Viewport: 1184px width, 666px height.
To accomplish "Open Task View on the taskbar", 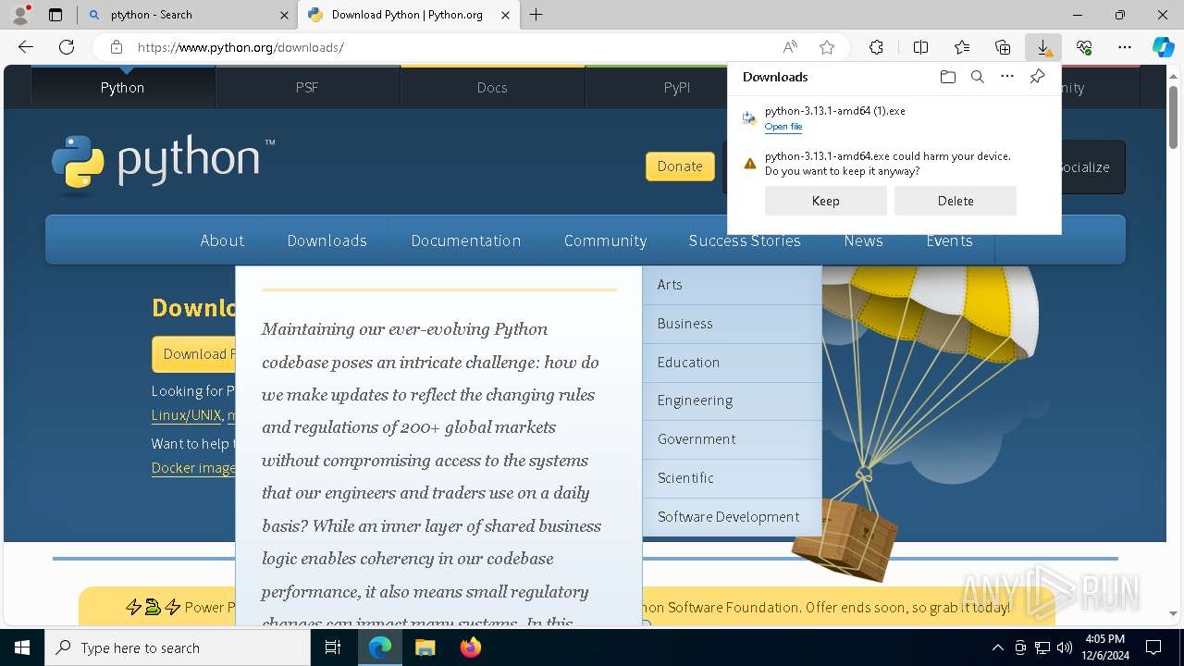I will point(333,647).
